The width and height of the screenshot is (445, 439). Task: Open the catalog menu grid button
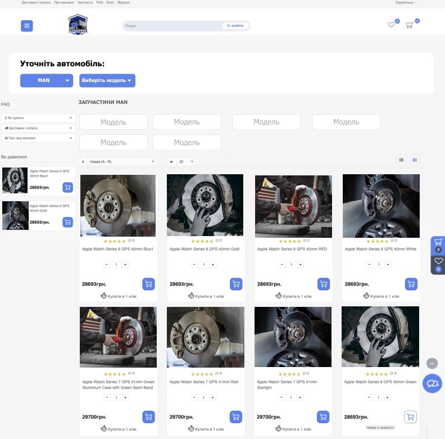click(27, 26)
